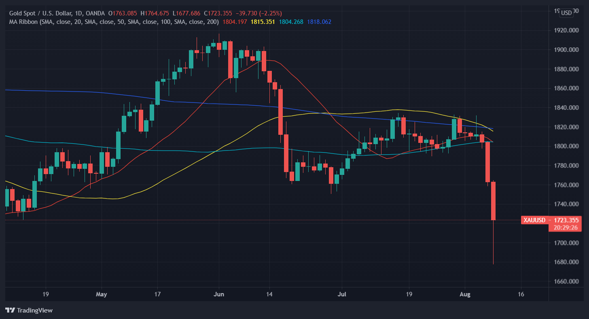Click the 19 date label between Jul and Aug
The height and width of the screenshot is (319, 589).
(x=409, y=294)
